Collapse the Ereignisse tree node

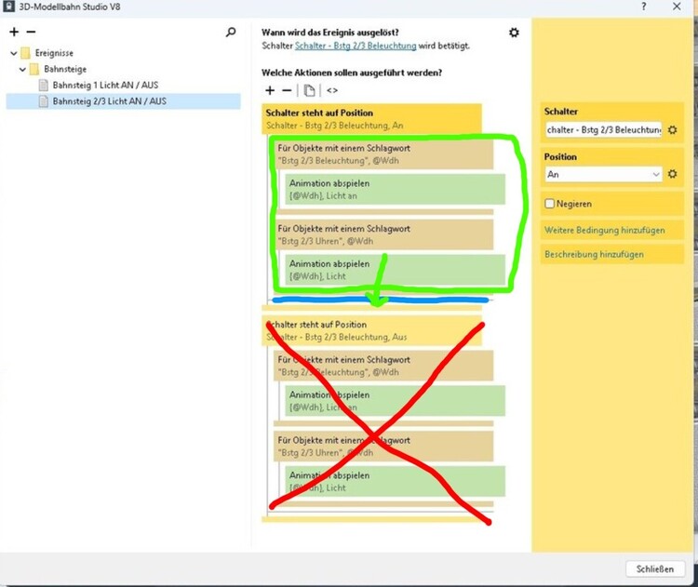tap(14, 53)
